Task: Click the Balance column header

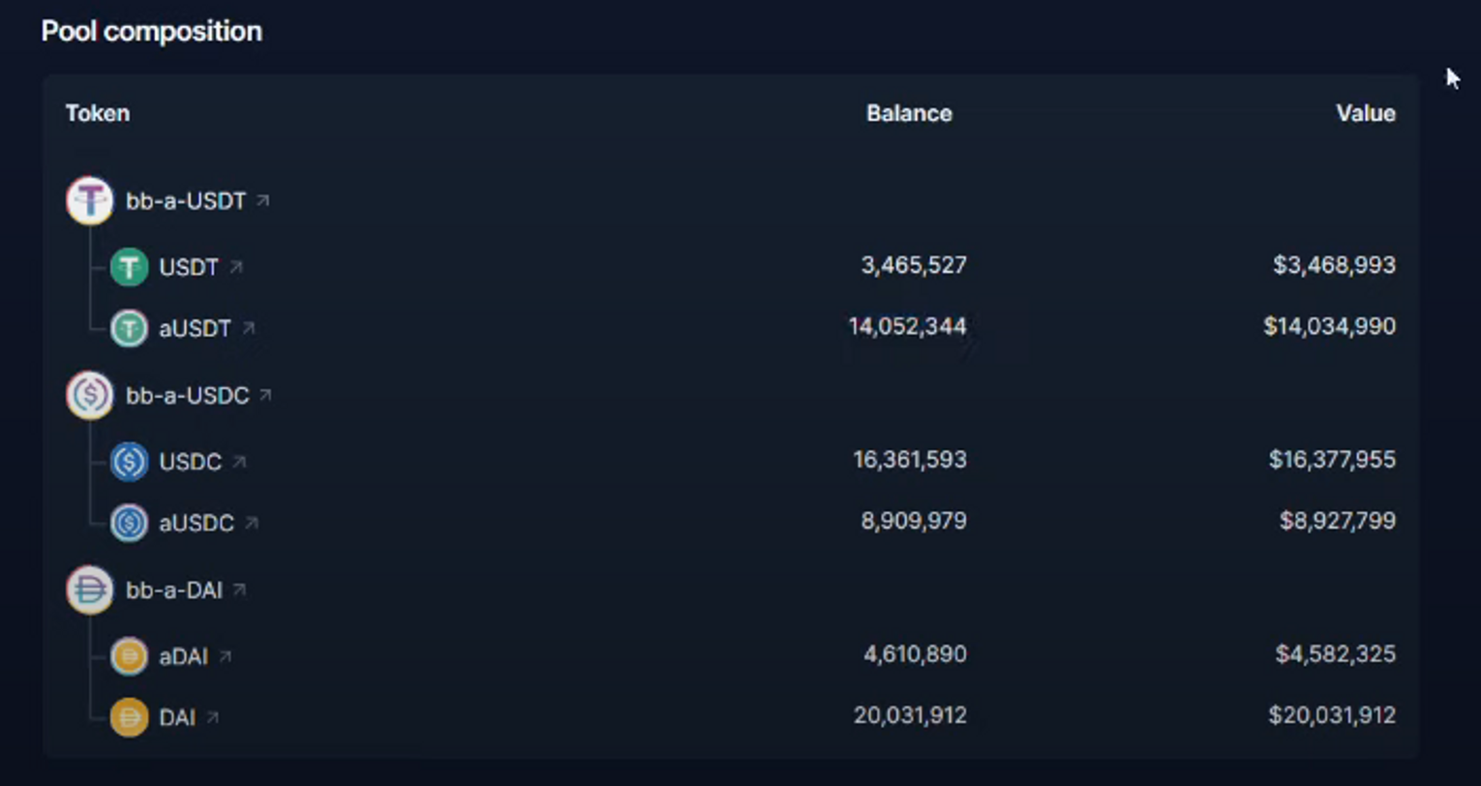Action: 909,113
